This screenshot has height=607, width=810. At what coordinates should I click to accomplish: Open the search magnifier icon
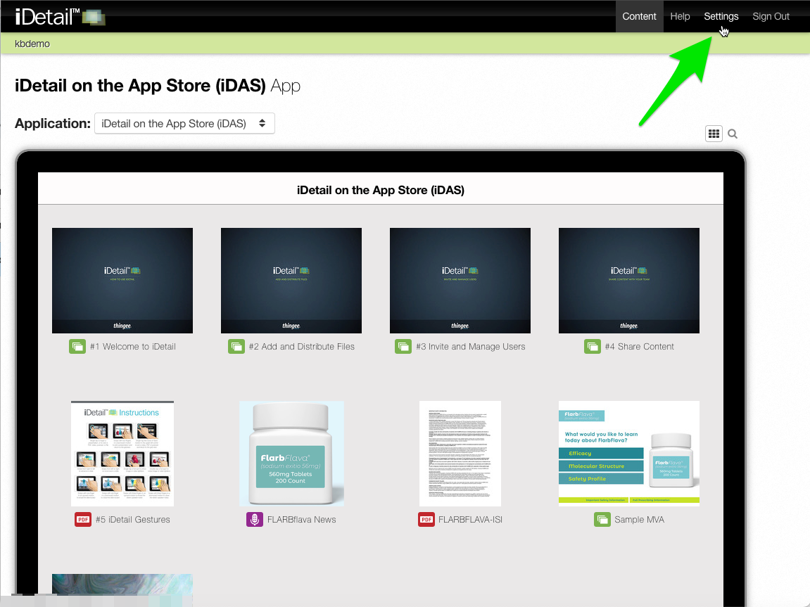point(733,134)
